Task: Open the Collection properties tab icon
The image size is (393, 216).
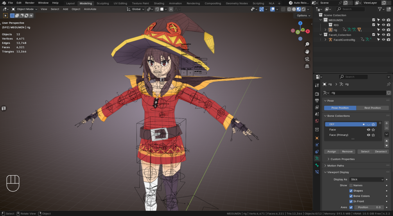Action: coord(317,129)
